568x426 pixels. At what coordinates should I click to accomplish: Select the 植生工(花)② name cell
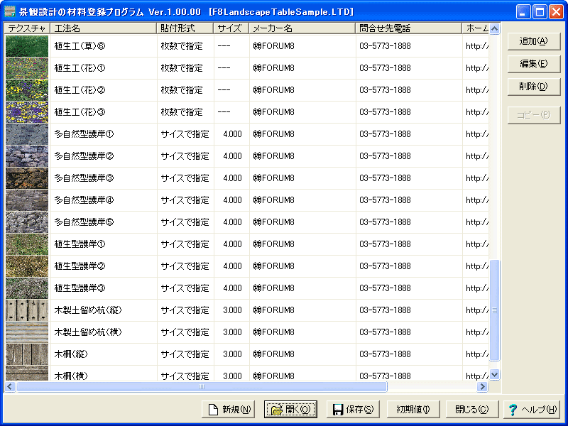[104, 90]
